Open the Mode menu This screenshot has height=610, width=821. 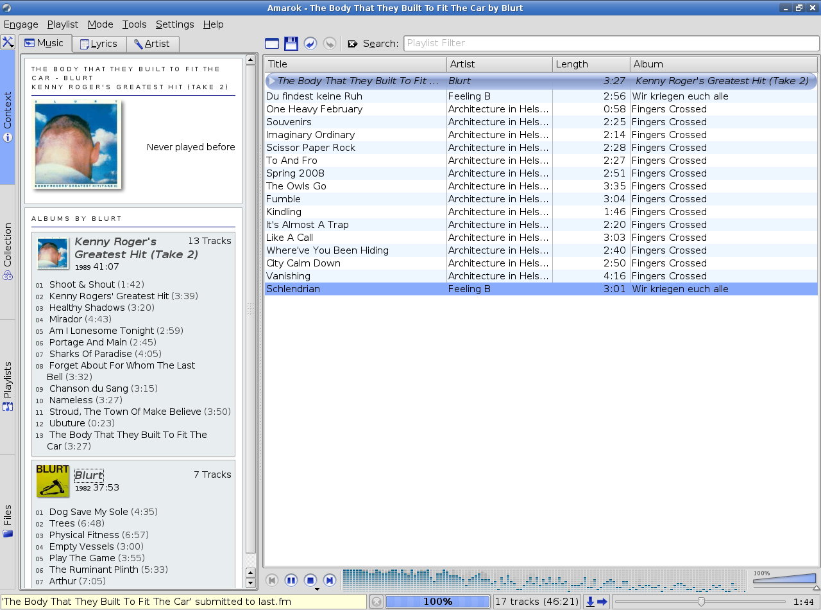point(101,24)
